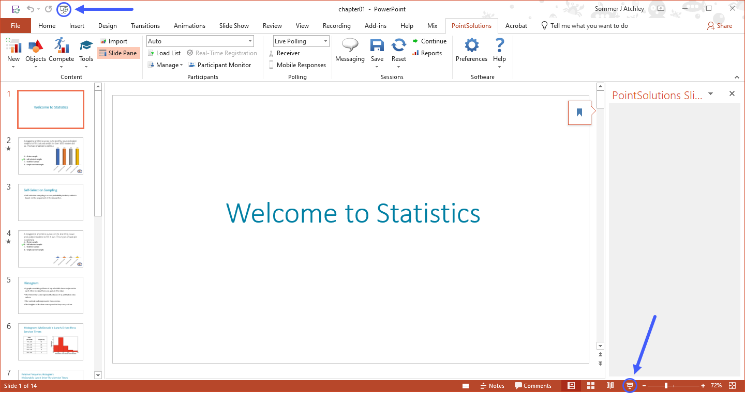Click the Participant Monitor icon
745x393 pixels.
click(x=220, y=65)
